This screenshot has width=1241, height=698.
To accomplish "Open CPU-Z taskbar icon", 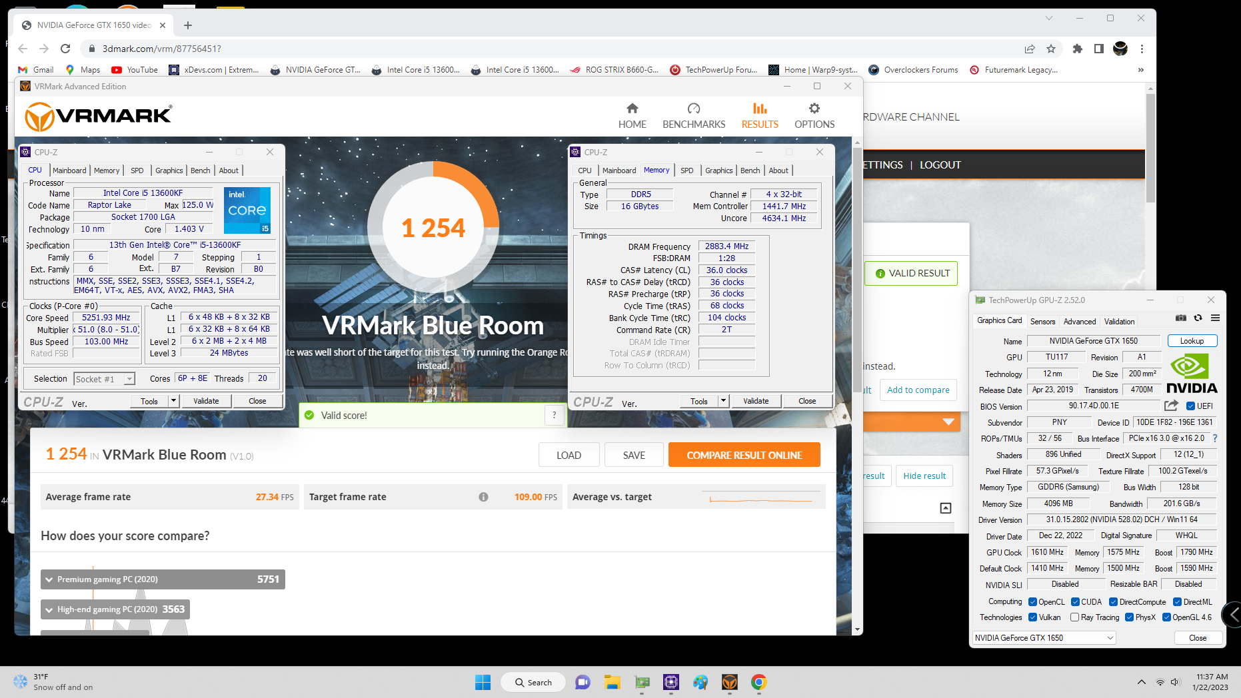I will click(x=671, y=682).
